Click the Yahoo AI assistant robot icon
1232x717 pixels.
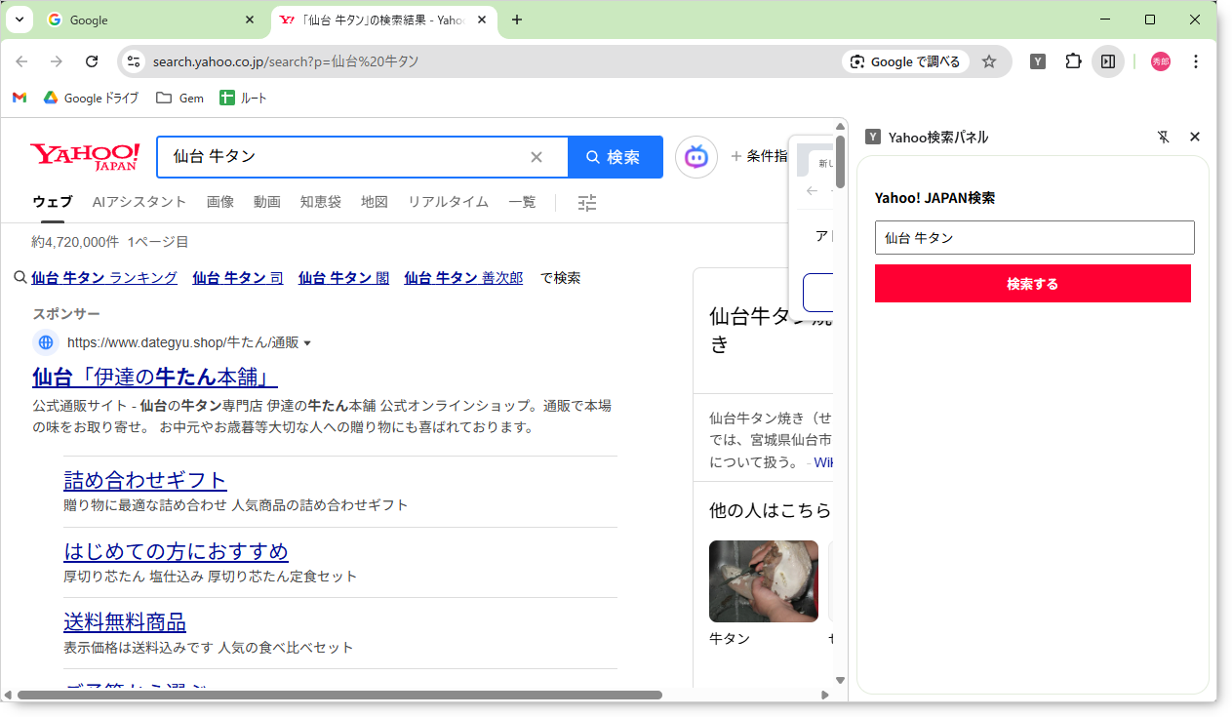click(x=695, y=157)
